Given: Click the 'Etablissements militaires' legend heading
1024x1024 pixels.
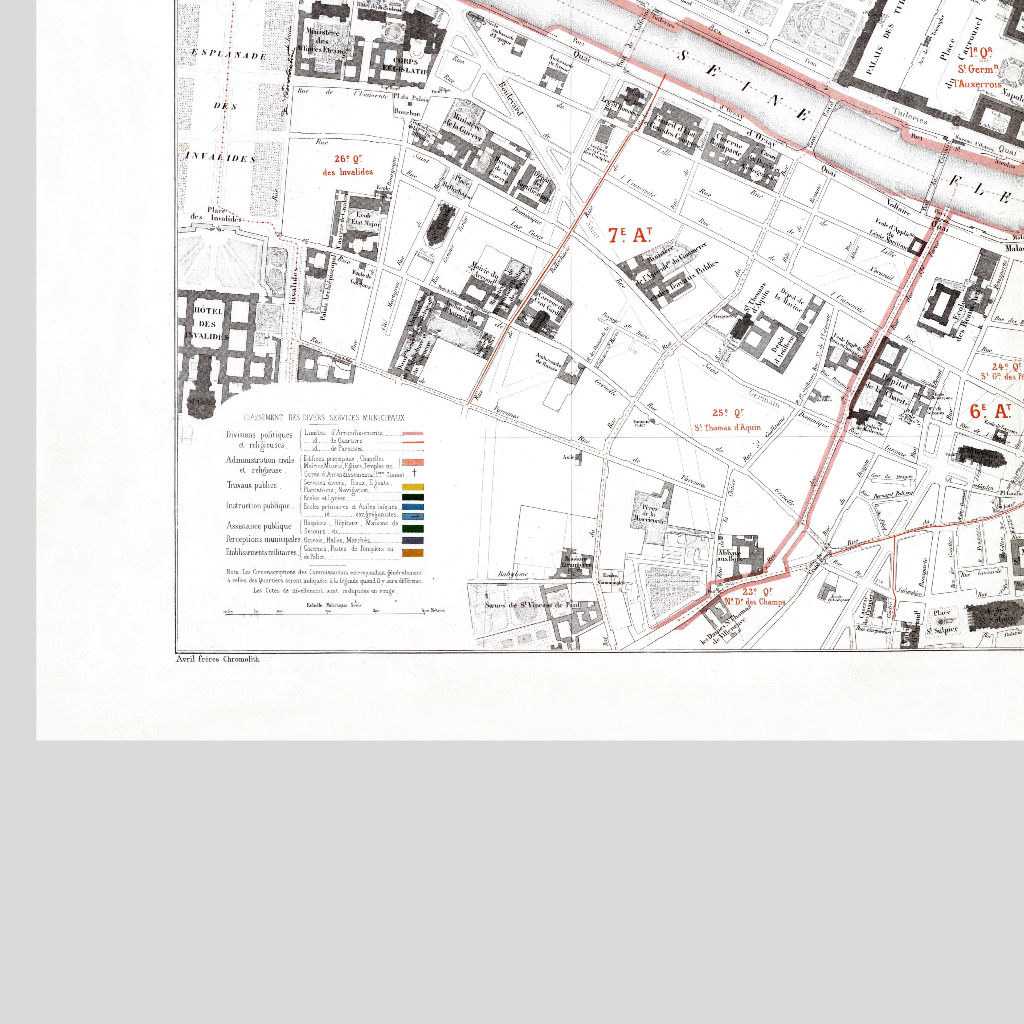Looking at the screenshot, I should 262,552.
